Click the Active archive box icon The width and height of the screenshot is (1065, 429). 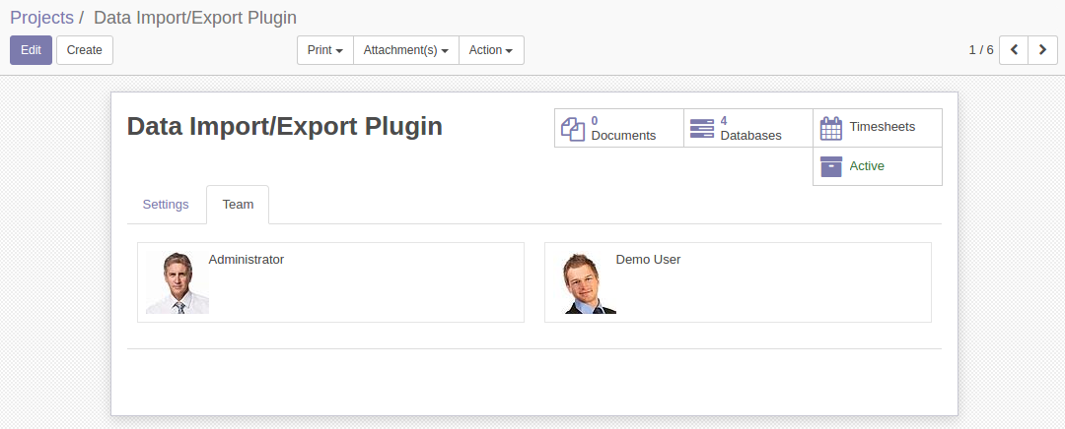coord(830,166)
